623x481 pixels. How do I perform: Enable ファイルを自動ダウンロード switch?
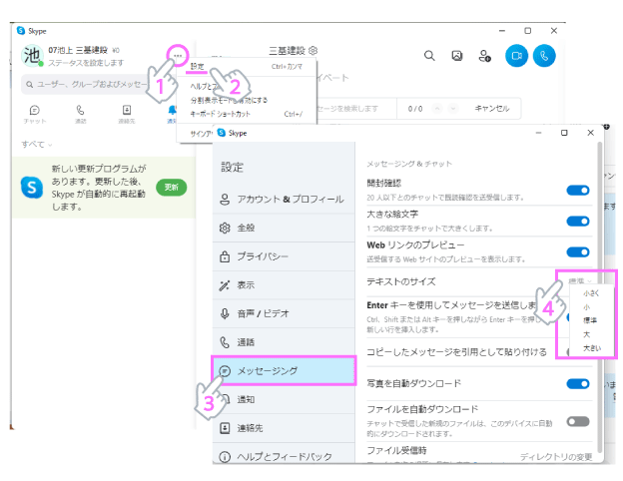click(578, 421)
